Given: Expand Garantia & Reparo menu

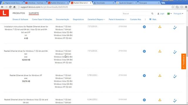Looking at the screenshot, I should pos(96,20).
